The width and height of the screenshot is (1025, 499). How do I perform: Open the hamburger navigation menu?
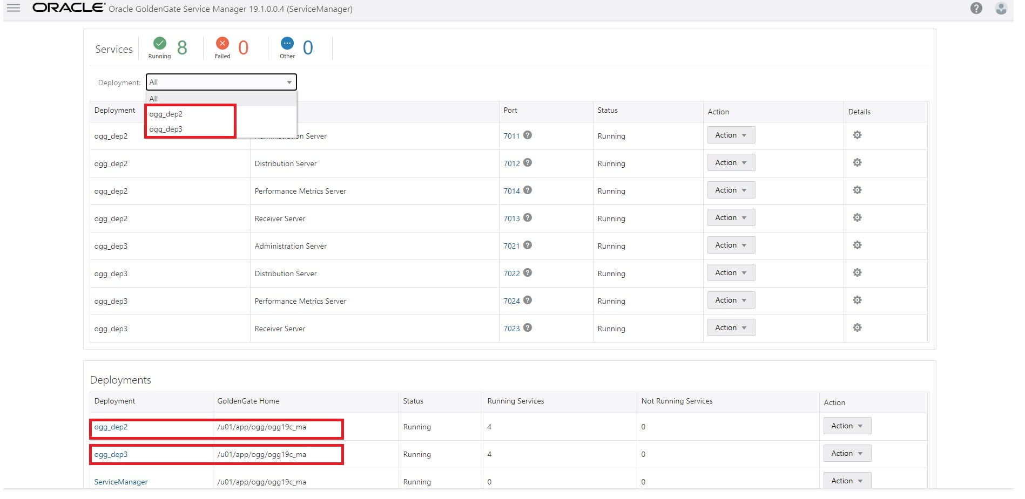(14, 8)
